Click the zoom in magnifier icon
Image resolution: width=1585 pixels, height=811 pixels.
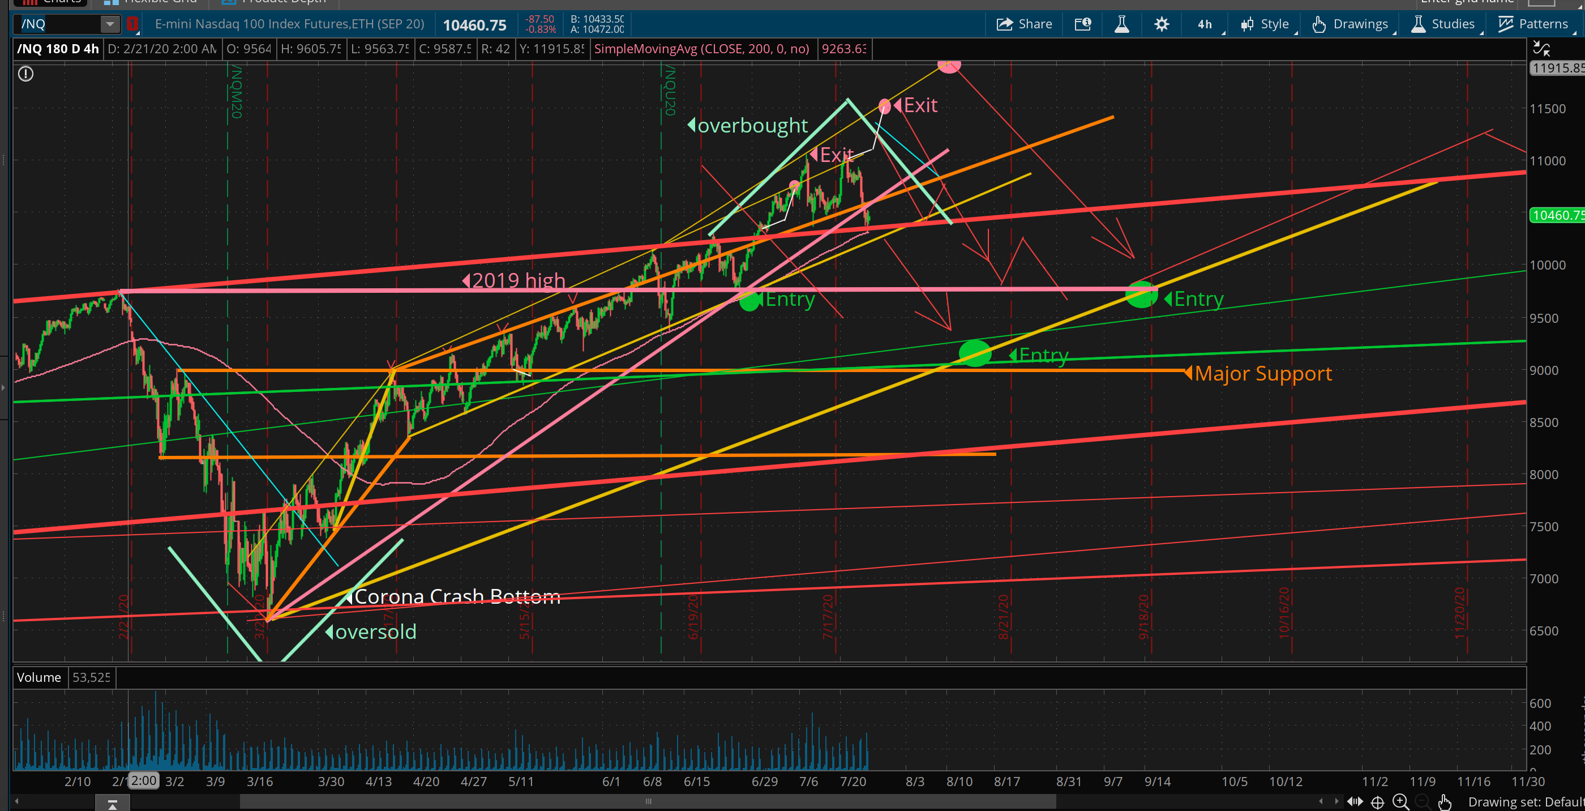tap(1401, 801)
